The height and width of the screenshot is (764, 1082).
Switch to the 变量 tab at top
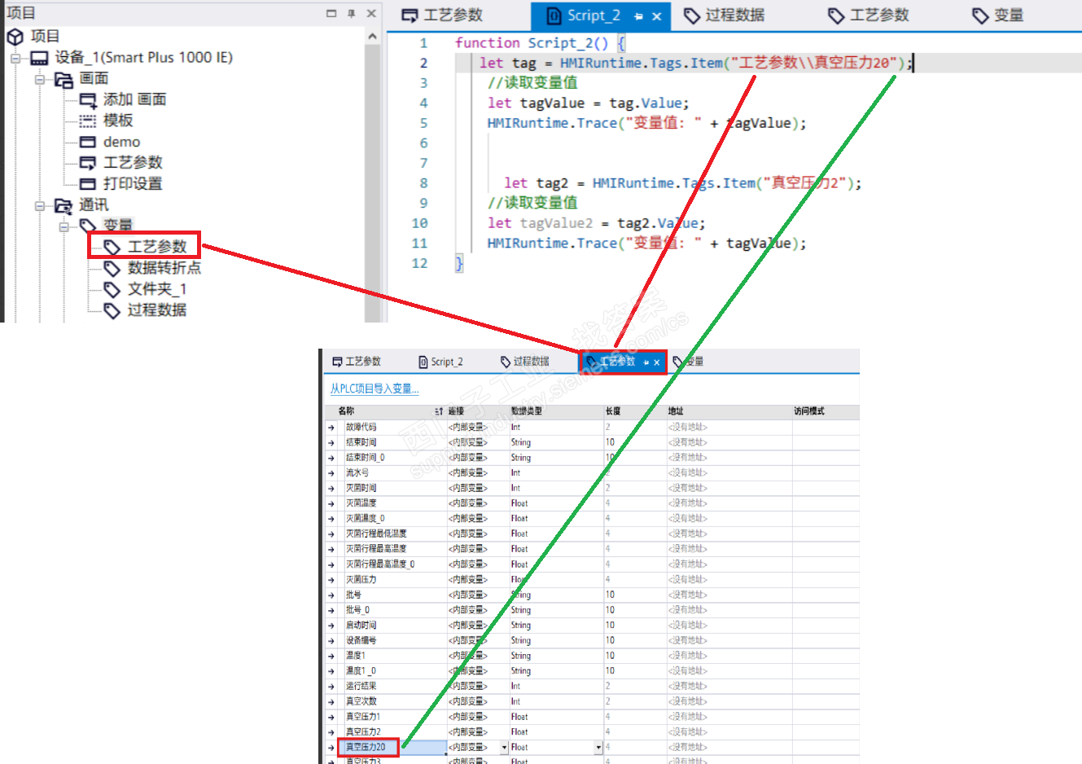tap(998, 15)
